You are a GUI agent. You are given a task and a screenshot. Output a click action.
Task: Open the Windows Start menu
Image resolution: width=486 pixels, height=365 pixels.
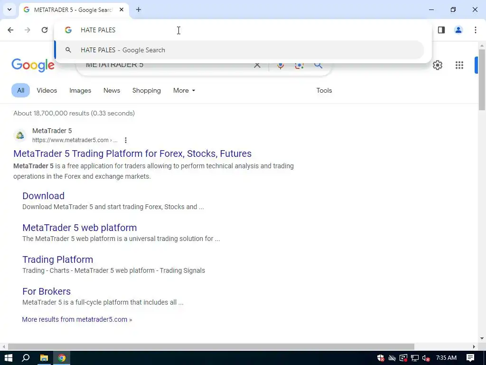coord(9,358)
